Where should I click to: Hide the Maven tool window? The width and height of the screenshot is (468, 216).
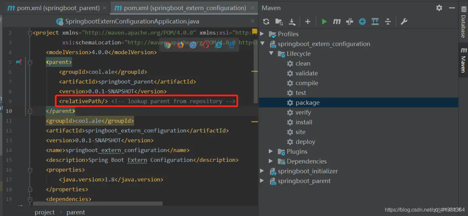[452, 8]
